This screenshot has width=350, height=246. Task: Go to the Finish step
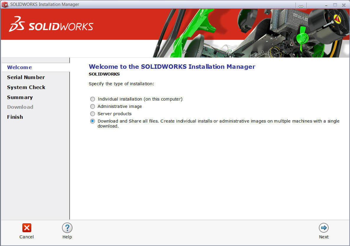[x=15, y=117]
